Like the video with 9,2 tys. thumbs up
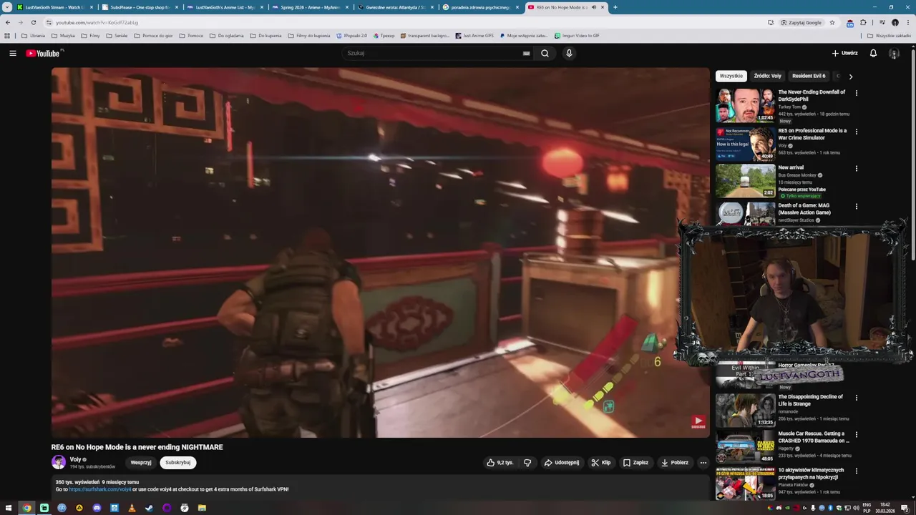 point(500,463)
